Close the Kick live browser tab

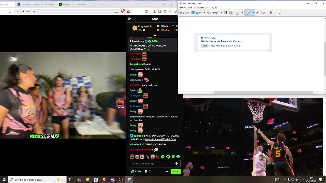pos(12,5)
